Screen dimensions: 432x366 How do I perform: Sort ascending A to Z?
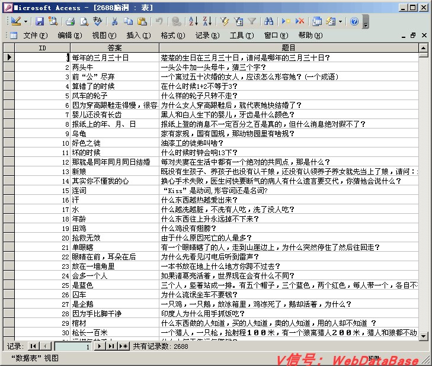pyautogui.click(x=193, y=21)
